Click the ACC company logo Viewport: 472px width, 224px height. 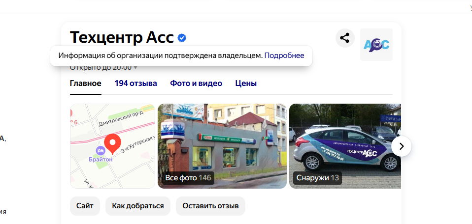tap(376, 45)
